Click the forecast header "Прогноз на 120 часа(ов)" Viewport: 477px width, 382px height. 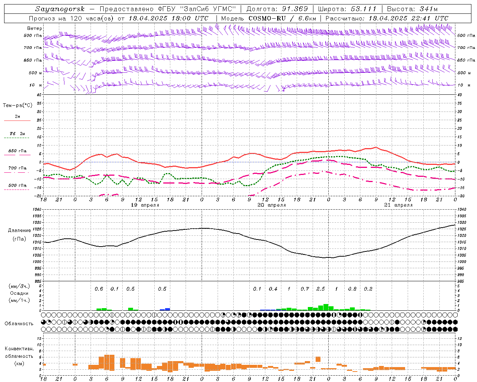point(72,18)
